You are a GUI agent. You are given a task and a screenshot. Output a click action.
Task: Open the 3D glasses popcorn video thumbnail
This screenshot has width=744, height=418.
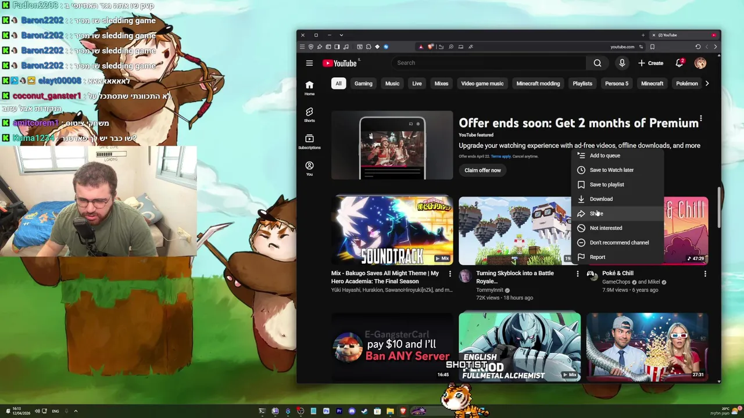click(x=647, y=347)
